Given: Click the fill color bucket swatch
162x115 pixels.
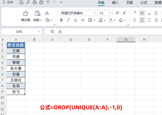Looking at the screenshot, I should tap(100, 20).
